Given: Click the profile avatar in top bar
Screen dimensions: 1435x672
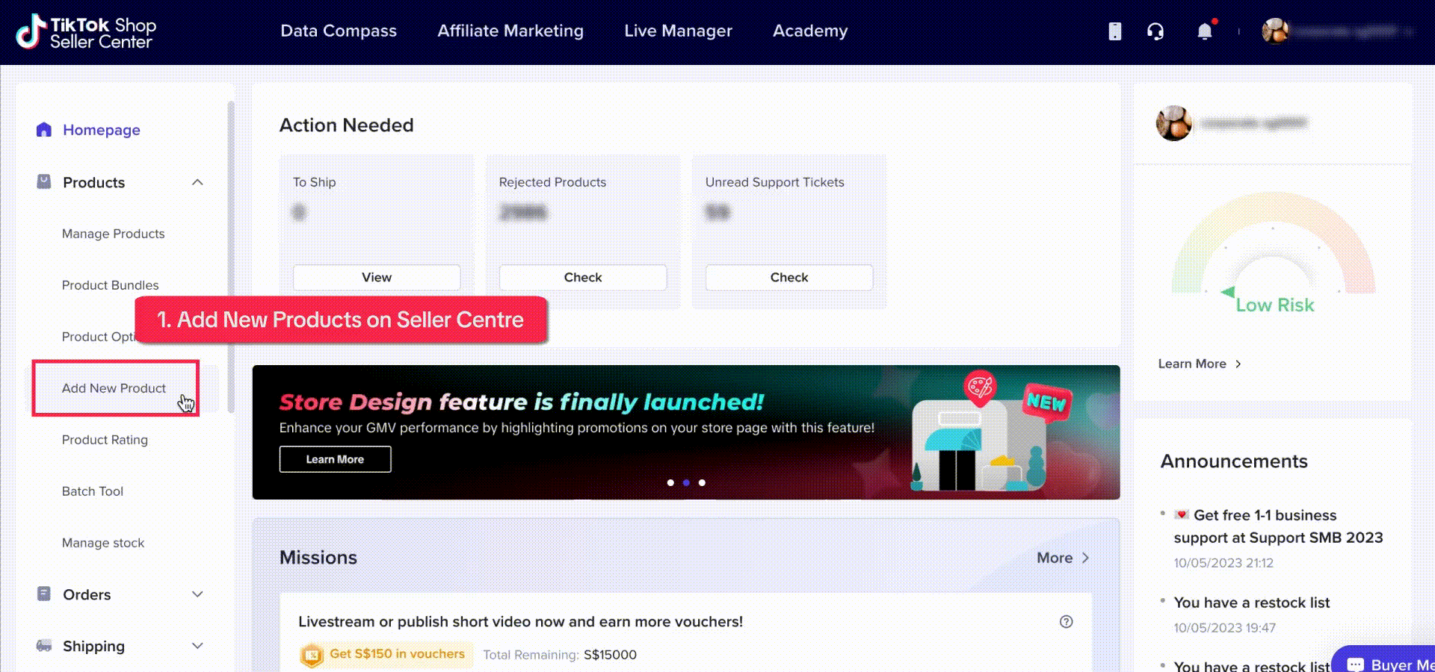Looking at the screenshot, I should (x=1275, y=31).
